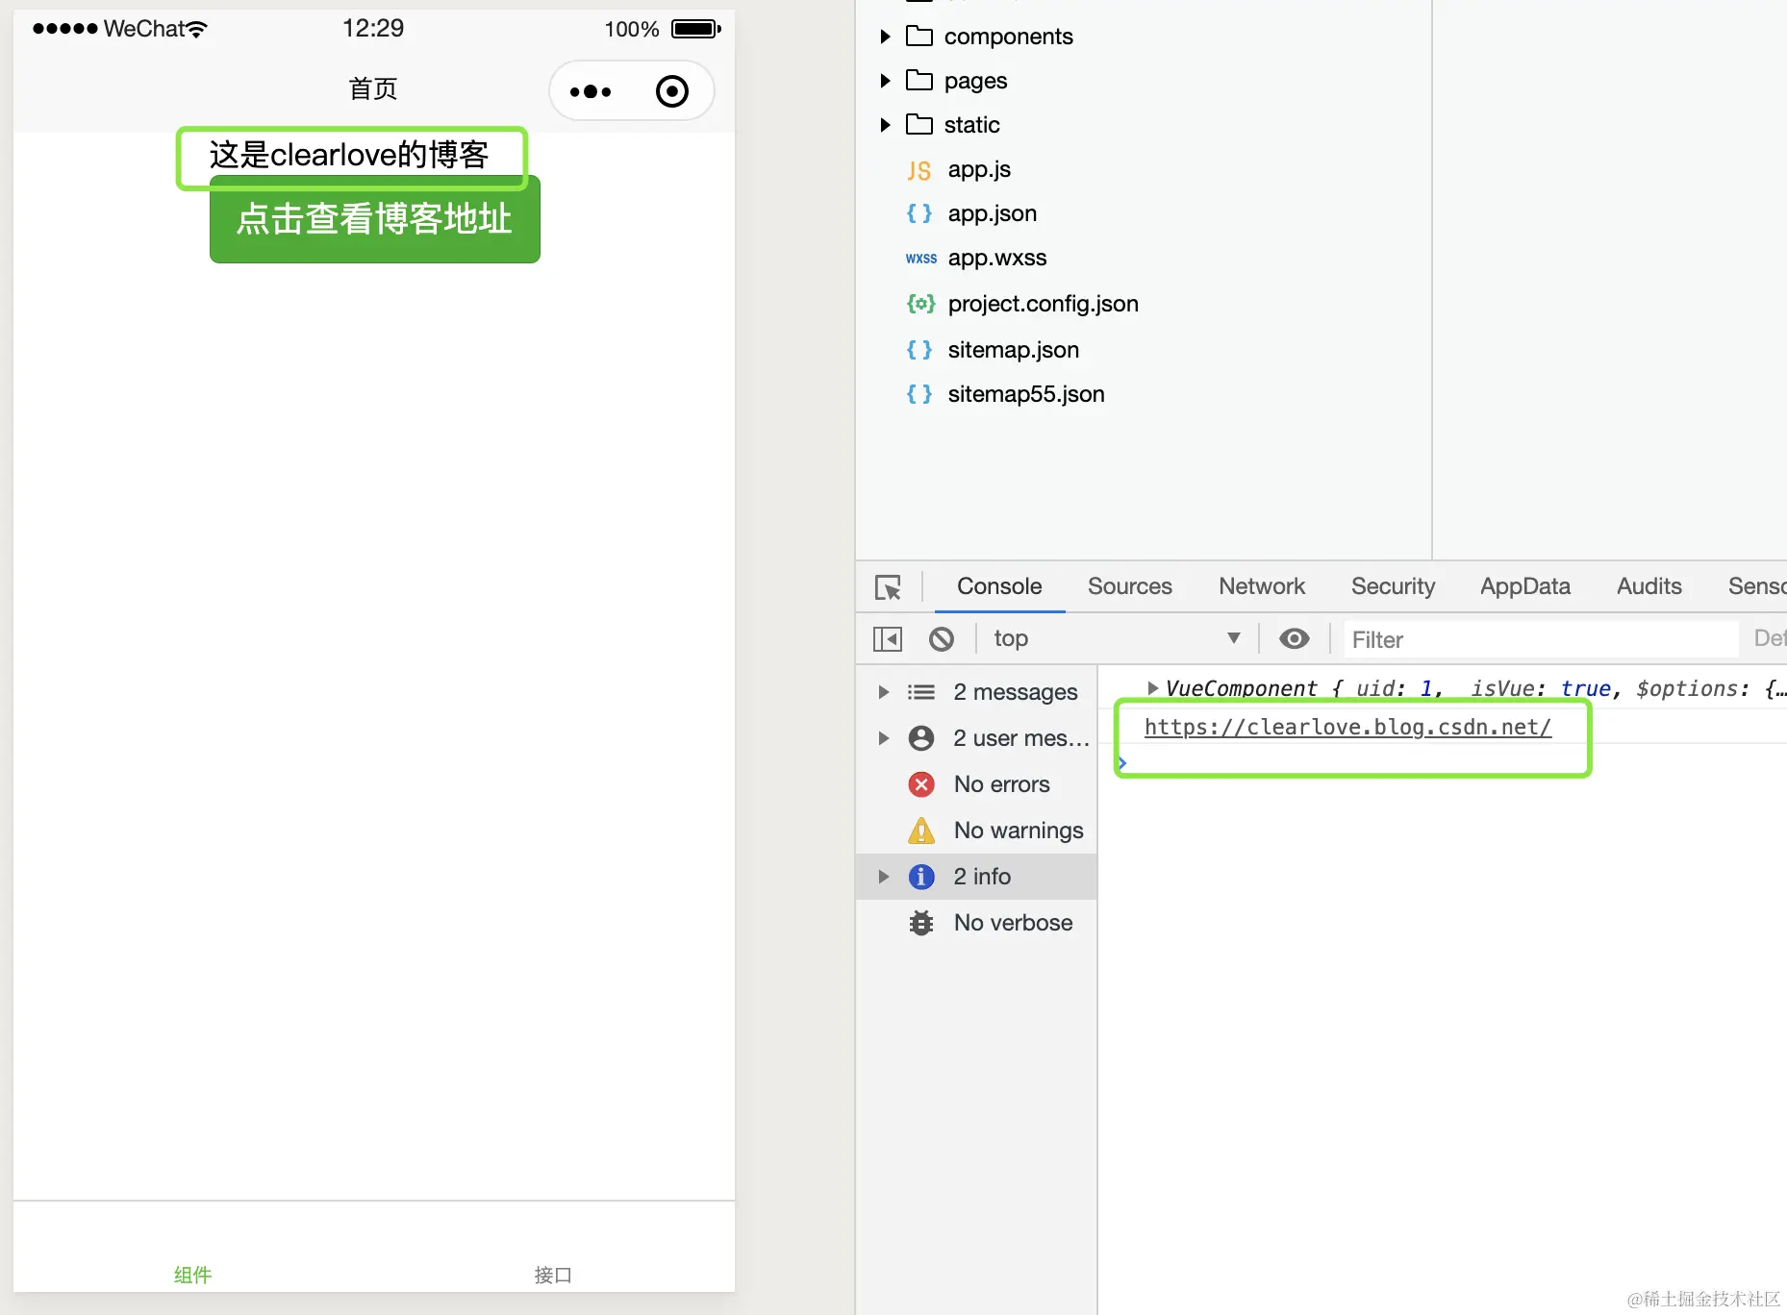Switch to the 接口 bottom tab

click(553, 1275)
